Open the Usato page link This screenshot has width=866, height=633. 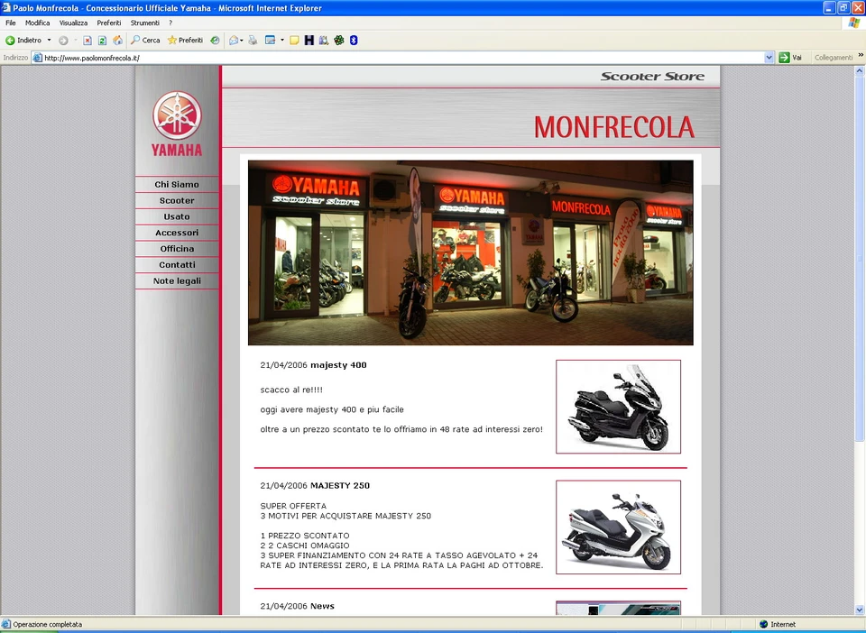click(177, 216)
